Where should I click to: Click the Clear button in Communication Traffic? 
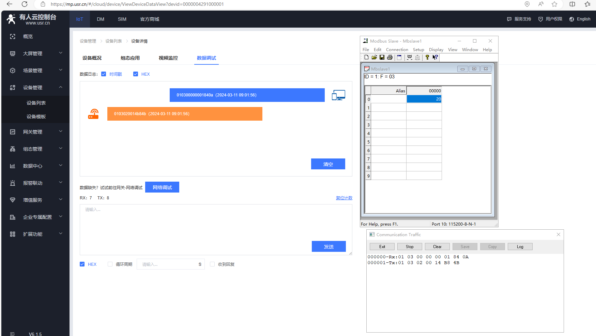pyautogui.click(x=437, y=247)
